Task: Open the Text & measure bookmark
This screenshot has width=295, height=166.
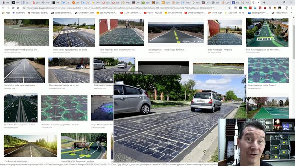Action: (x=280, y=13)
